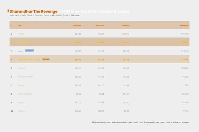The height and width of the screenshot is (132, 199).
Task: Select the 'Secret Superstar' film name
Action: point(25,94)
